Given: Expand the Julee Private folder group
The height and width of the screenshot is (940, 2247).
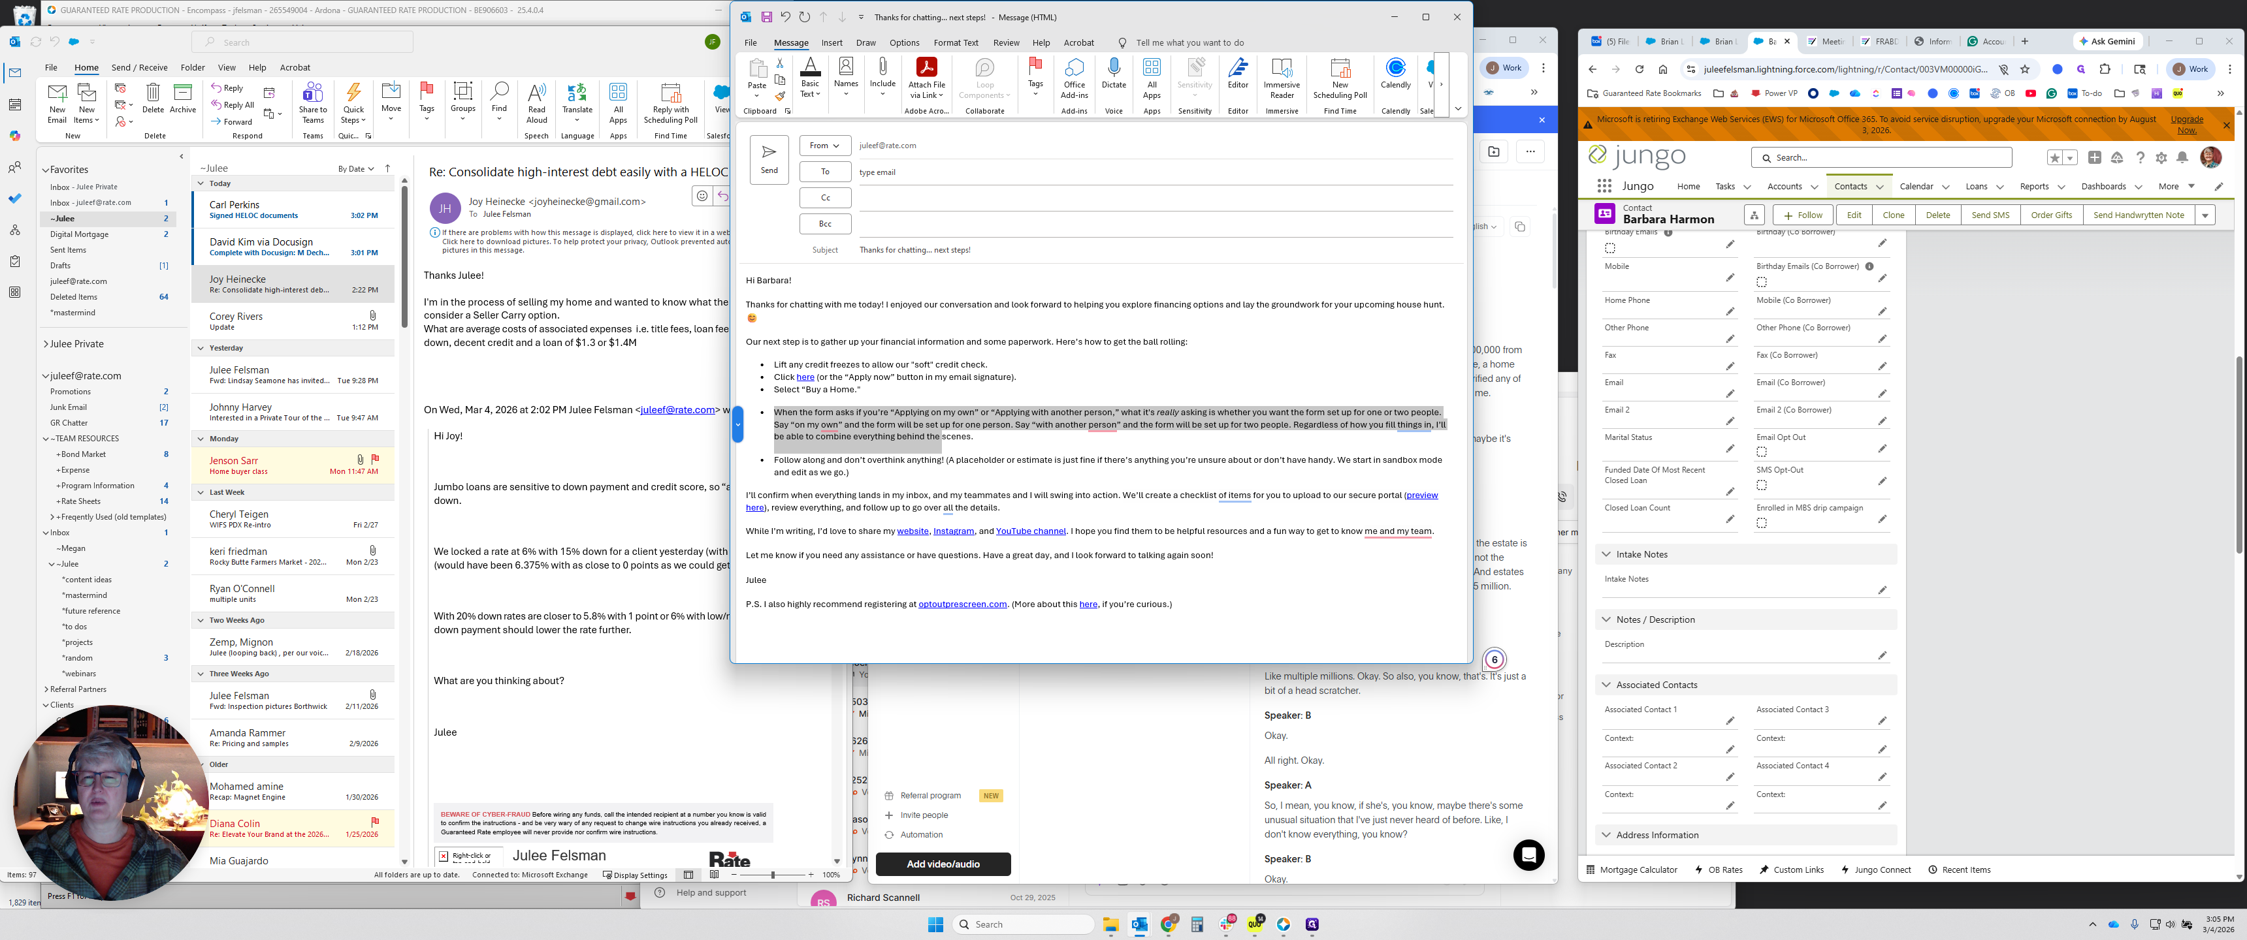Looking at the screenshot, I should [x=45, y=345].
